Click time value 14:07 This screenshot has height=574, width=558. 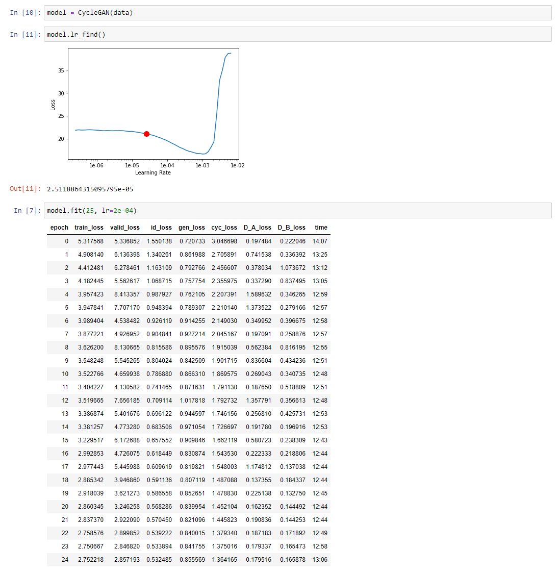pyautogui.click(x=320, y=241)
